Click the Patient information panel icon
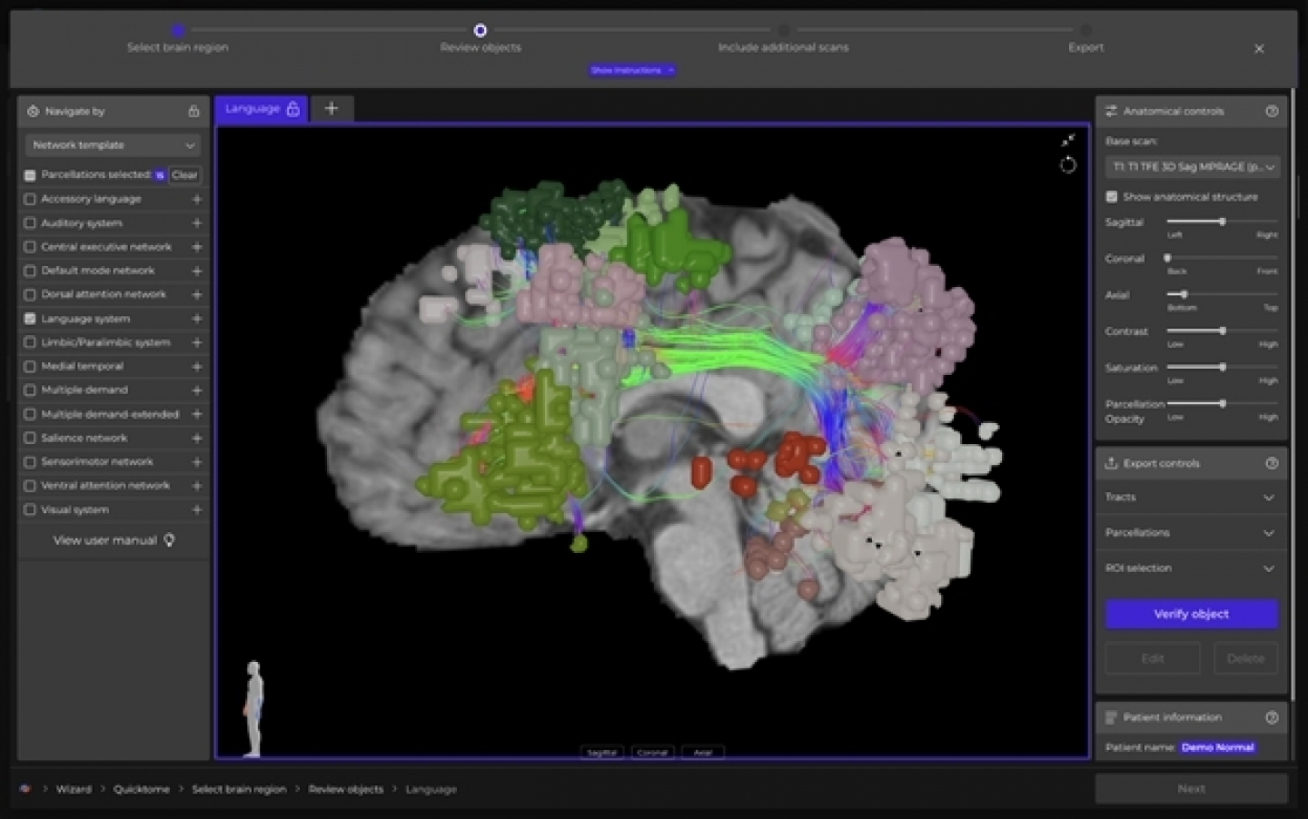 coord(1111,717)
